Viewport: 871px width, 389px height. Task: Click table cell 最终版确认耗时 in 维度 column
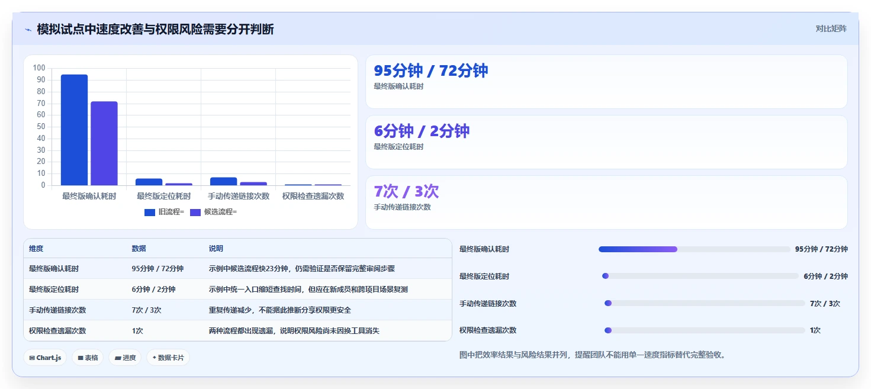coord(54,269)
